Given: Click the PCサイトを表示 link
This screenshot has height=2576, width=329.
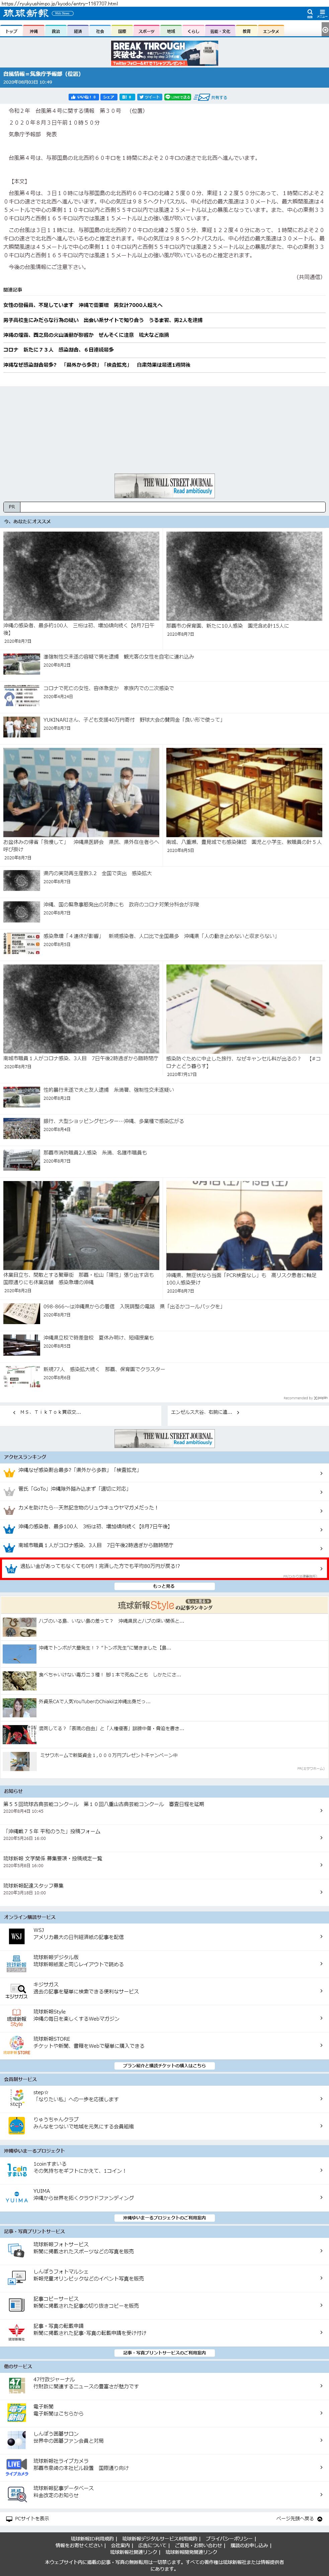Looking at the screenshot, I should point(30,2518).
